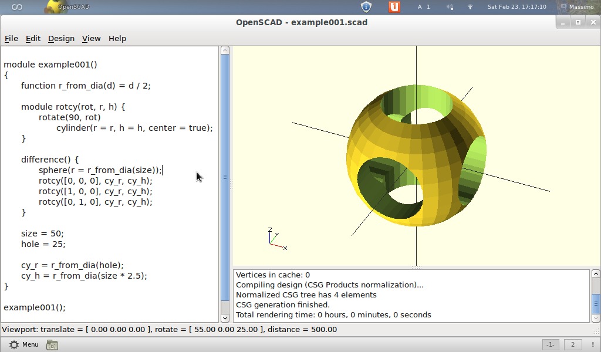The image size is (601, 352).
Task: Switch to workspace 1
Action: tap(550, 345)
